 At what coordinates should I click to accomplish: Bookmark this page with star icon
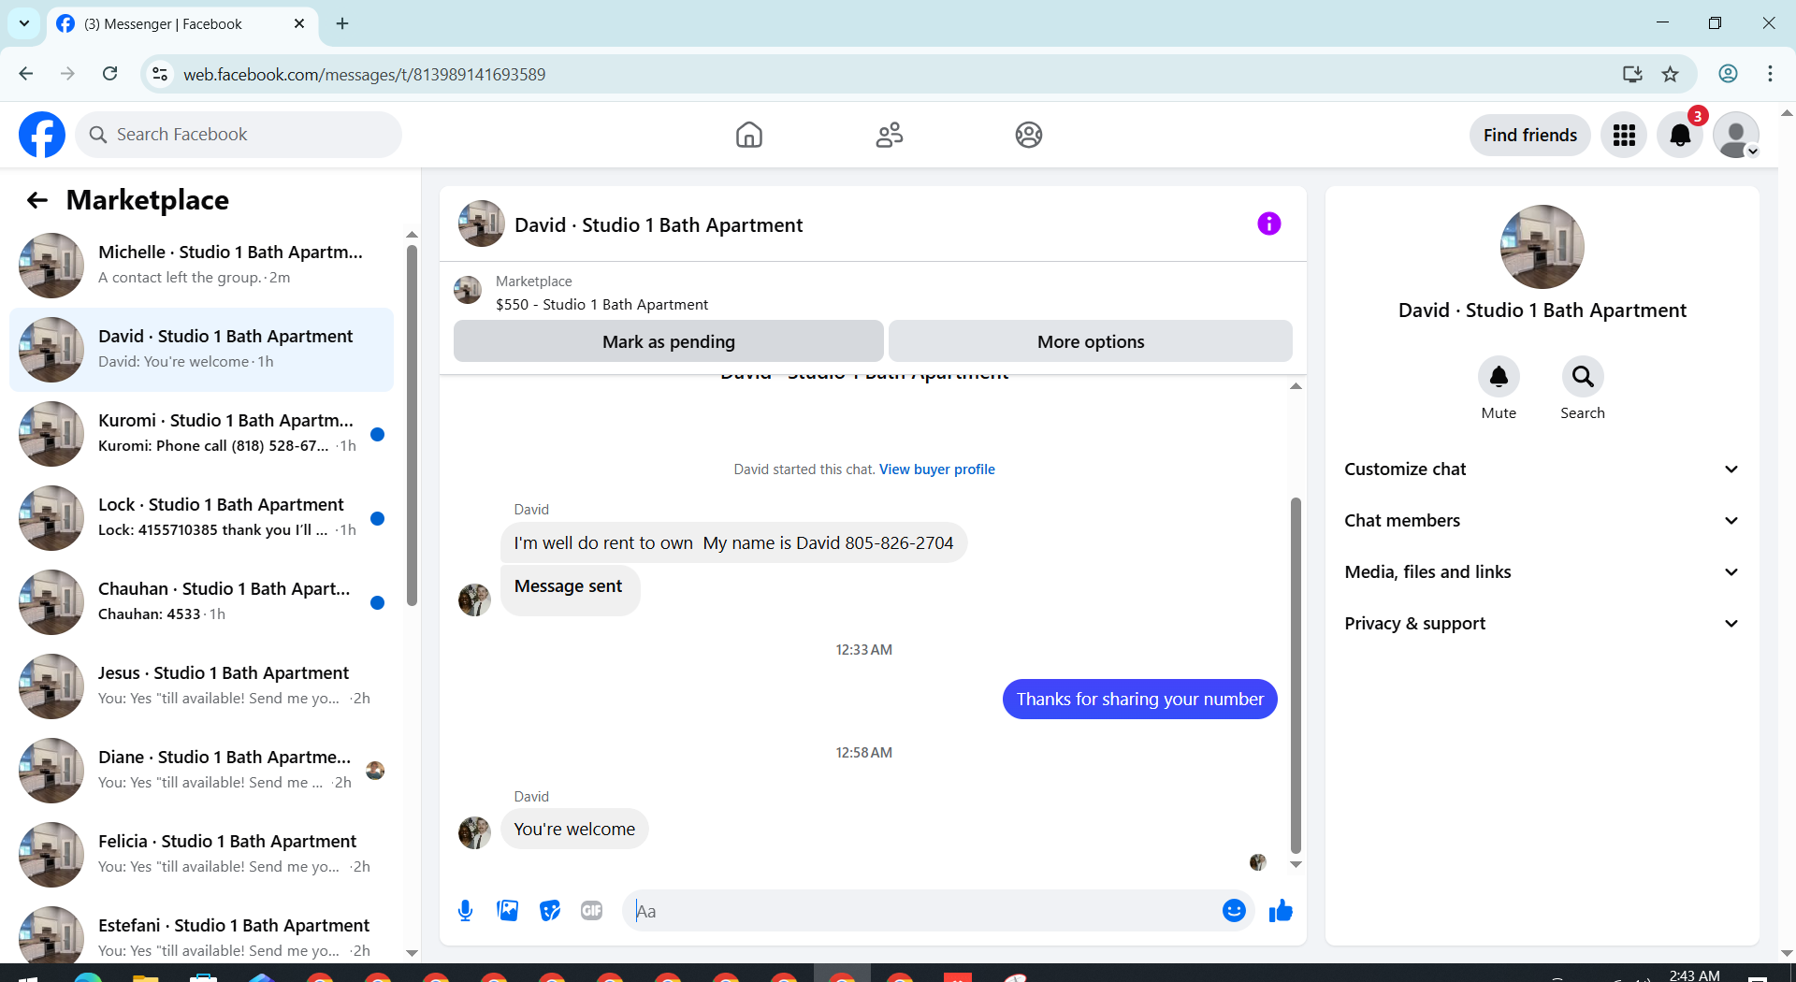coord(1671,74)
